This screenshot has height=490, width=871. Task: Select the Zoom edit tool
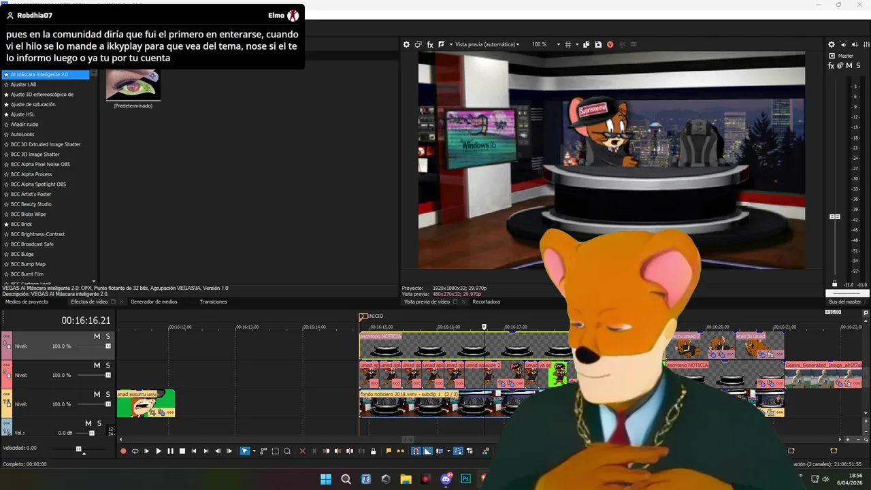click(x=287, y=451)
